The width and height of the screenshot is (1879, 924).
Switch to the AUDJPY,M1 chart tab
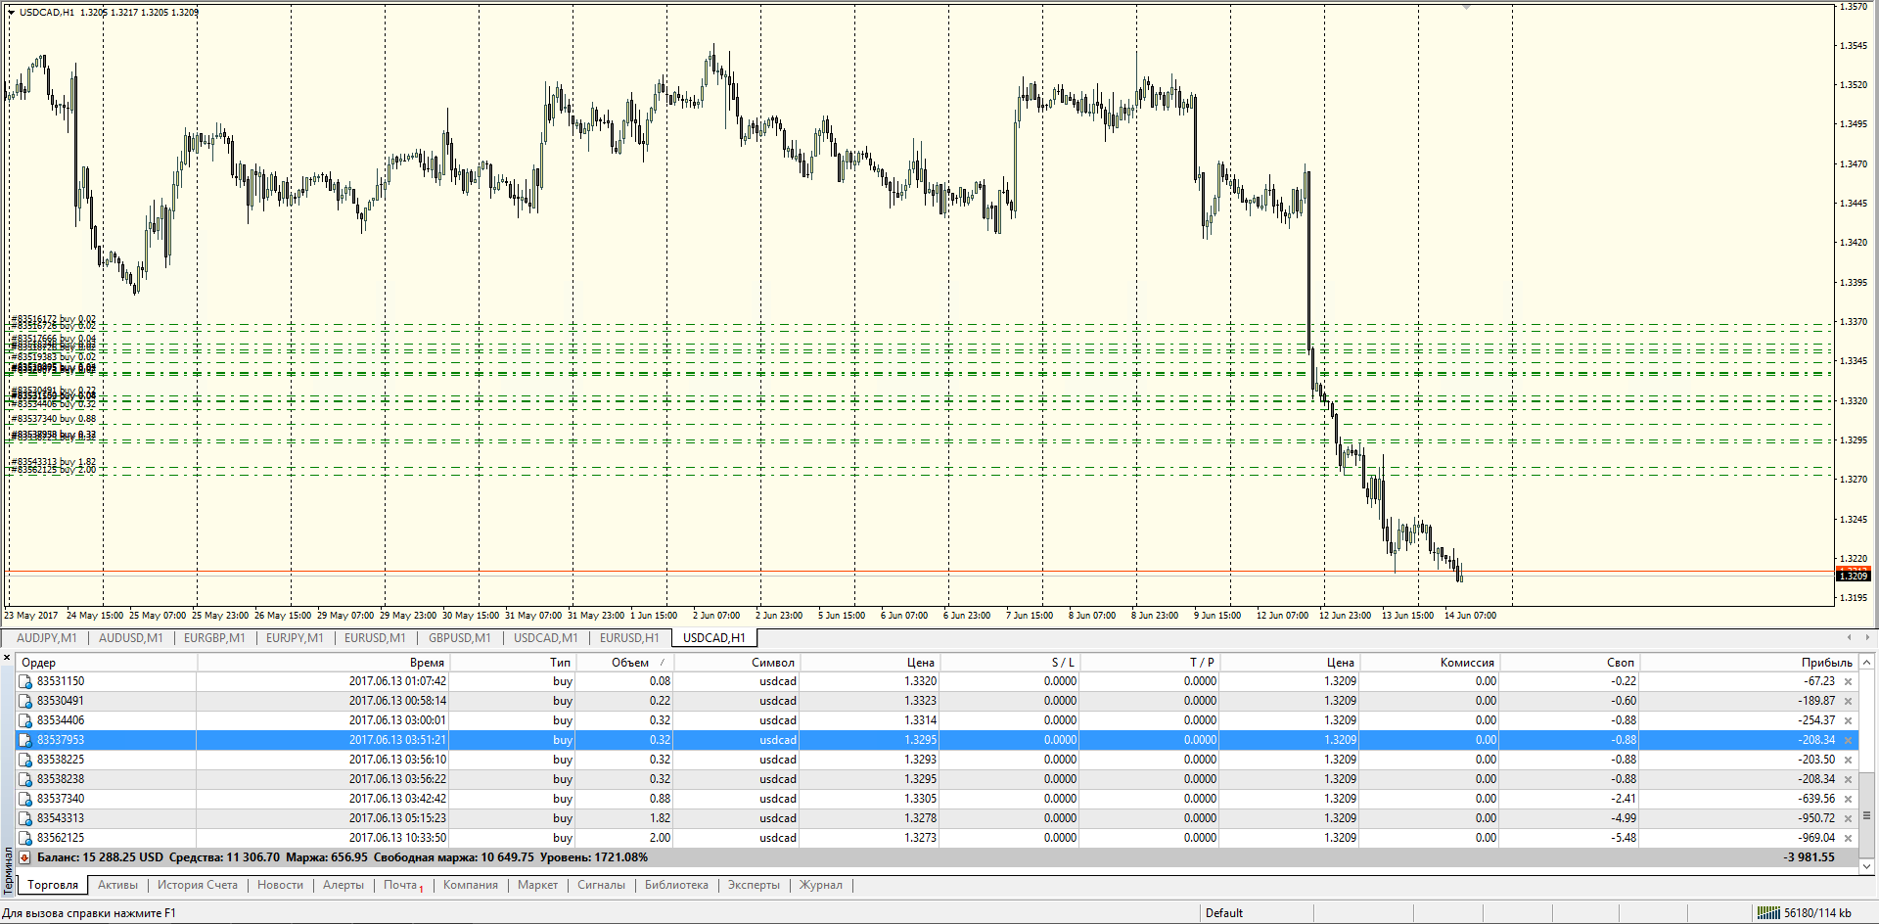pyautogui.click(x=46, y=638)
